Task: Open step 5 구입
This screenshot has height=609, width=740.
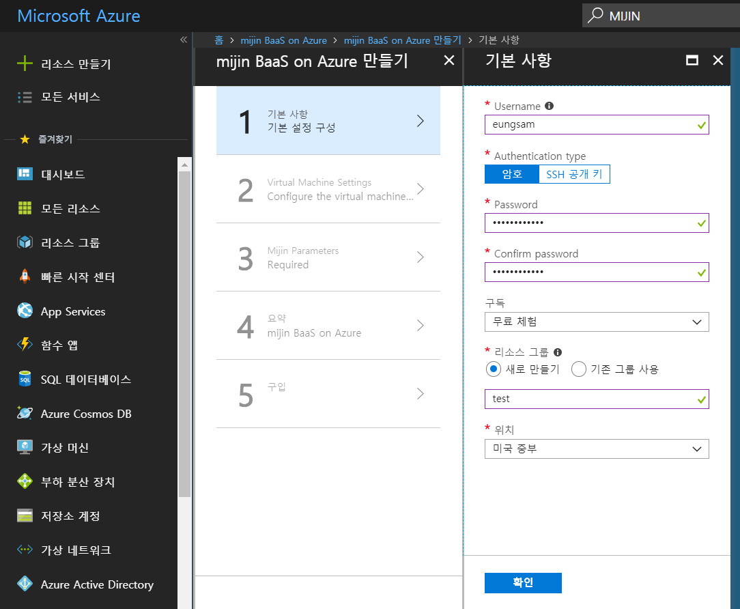Action: (x=328, y=394)
